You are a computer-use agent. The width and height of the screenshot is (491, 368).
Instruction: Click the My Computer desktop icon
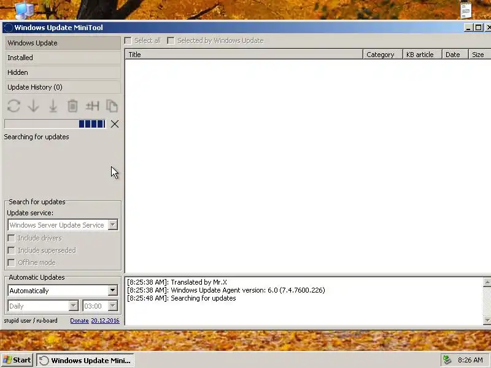[x=24, y=10]
